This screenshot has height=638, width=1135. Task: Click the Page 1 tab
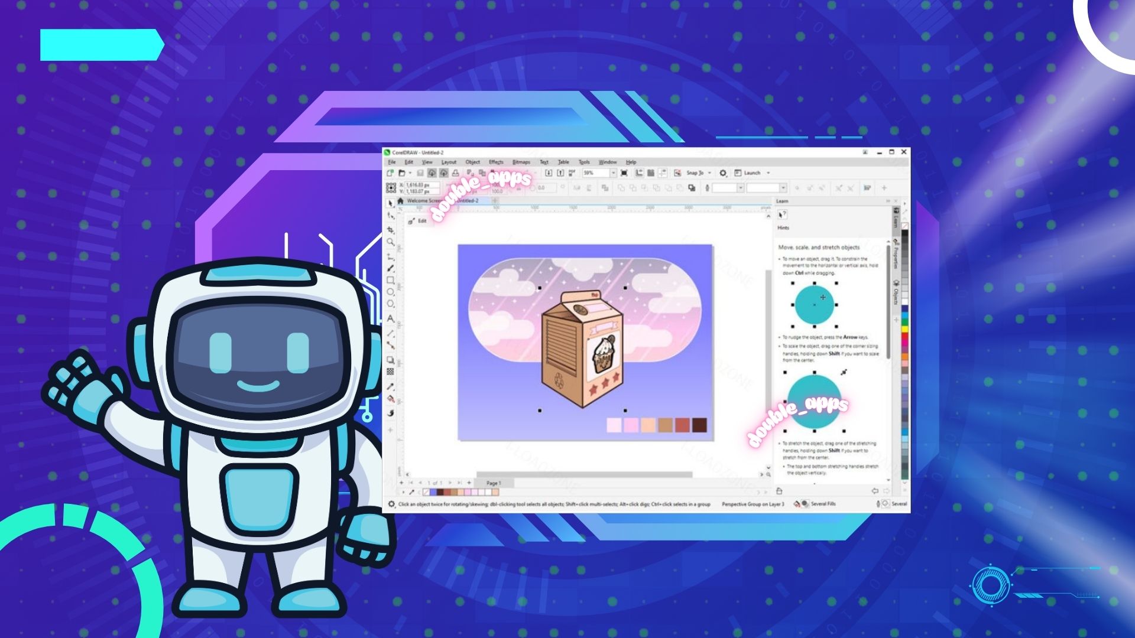[494, 483]
